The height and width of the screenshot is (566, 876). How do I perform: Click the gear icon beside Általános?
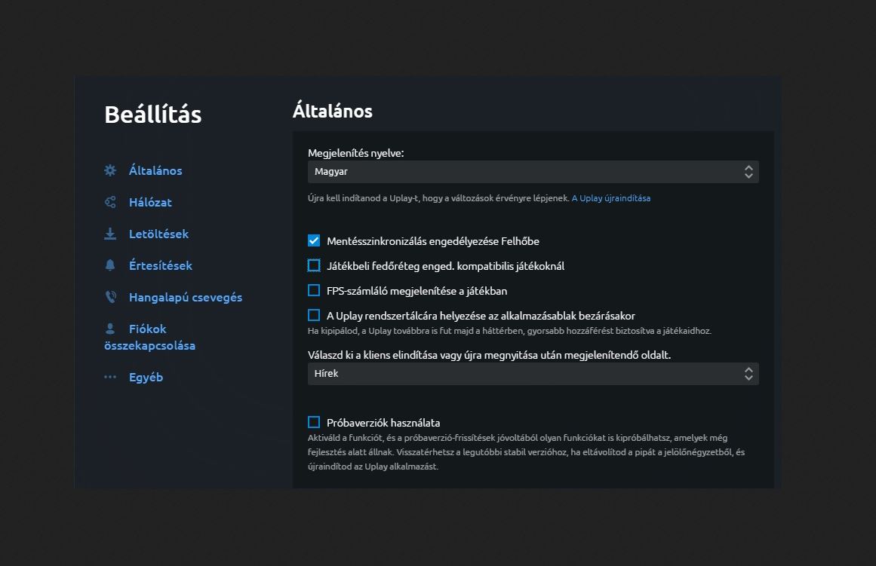[110, 170]
